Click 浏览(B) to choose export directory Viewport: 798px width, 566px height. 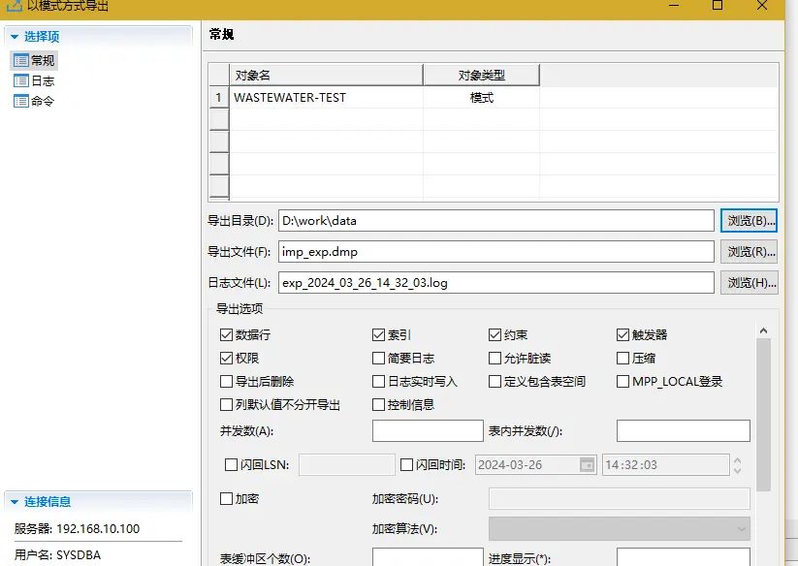pyautogui.click(x=749, y=221)
